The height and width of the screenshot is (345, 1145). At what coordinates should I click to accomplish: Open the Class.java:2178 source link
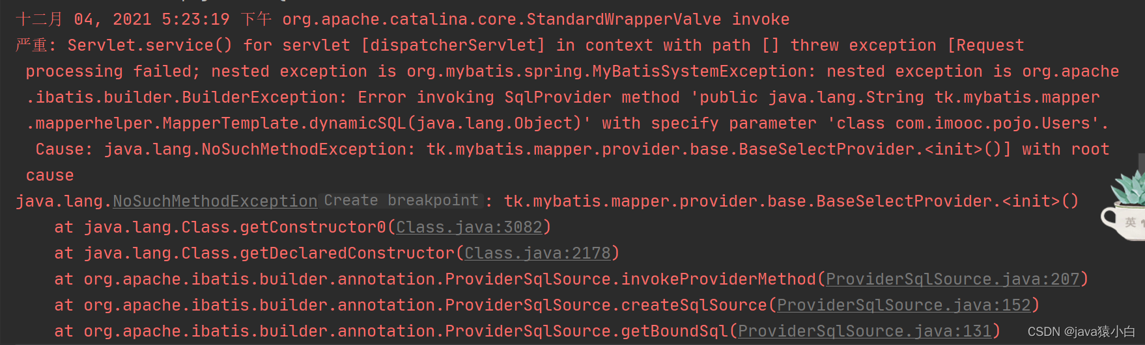point(537,253)
